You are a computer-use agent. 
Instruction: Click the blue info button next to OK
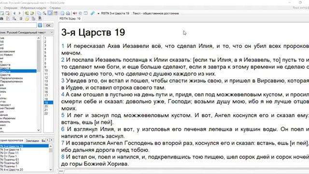click(x=40, y=25)
